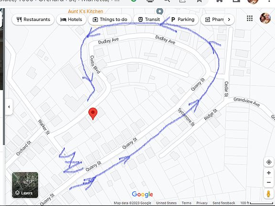The width and height of the screenshot is (275, 206).
Task: Zoom out with the minus button
Action: (x=269, y=182)
